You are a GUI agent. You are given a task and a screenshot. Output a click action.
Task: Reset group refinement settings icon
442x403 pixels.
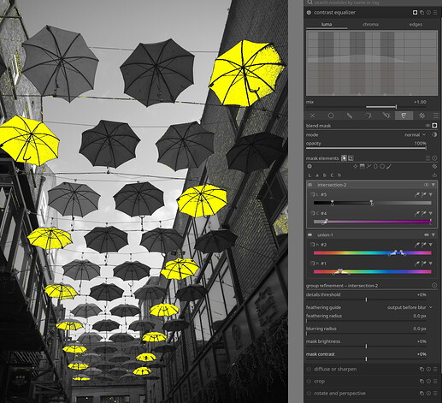(x=434, y=285)
